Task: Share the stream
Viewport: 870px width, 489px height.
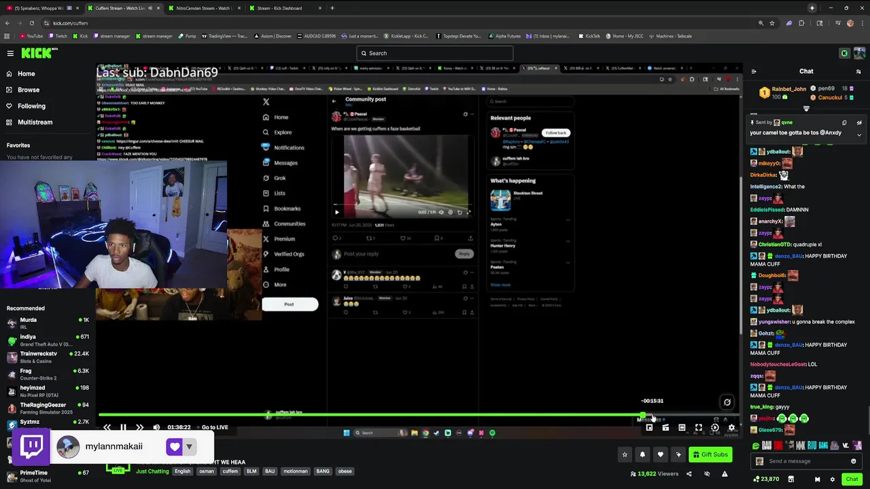Action: tap(689, 474)
